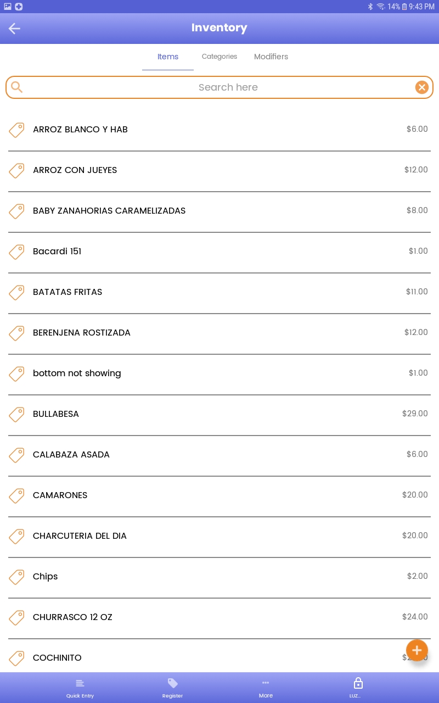Tap the Bluetooth status bar icon
439x703 pixels.
(370, 7)
